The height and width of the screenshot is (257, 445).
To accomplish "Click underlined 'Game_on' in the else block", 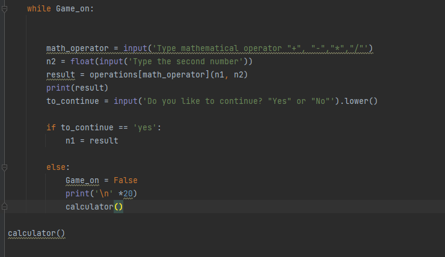I will 82,181.
